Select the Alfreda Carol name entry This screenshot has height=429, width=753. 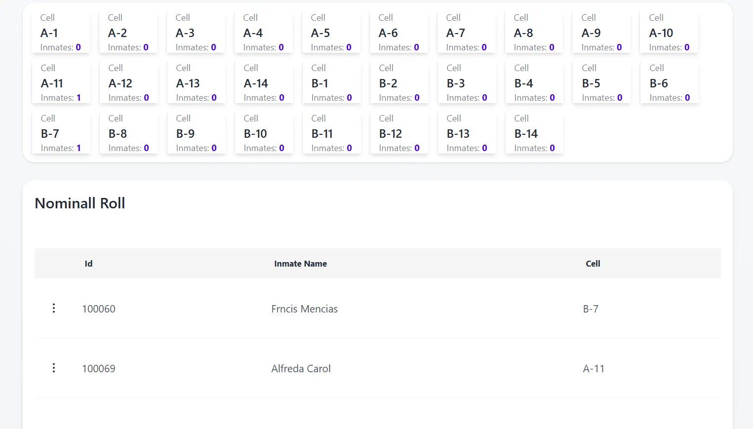pyautogui.click(x=301, y=369)
